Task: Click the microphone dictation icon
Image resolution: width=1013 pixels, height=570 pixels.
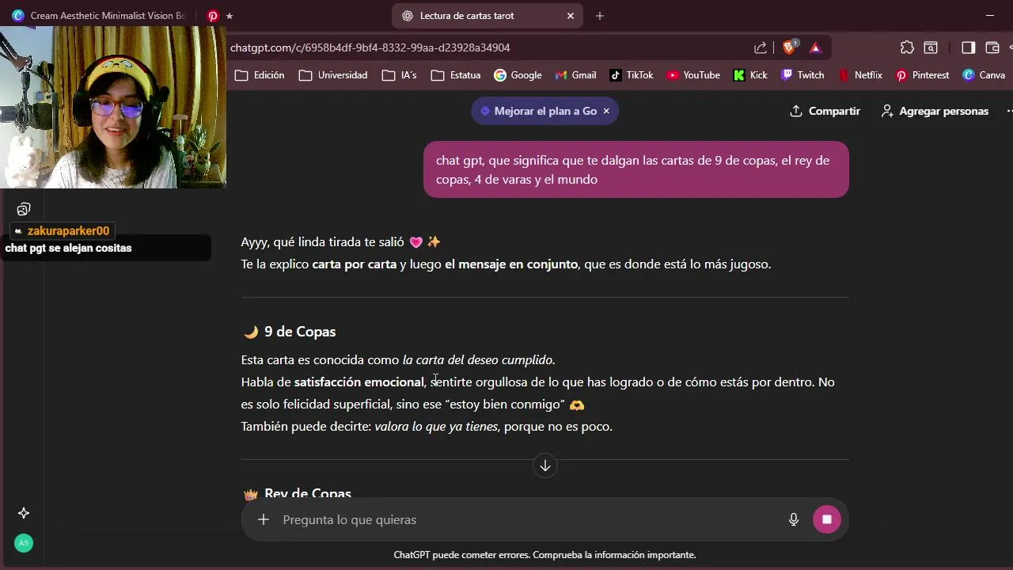Action: tap(794, 519)
